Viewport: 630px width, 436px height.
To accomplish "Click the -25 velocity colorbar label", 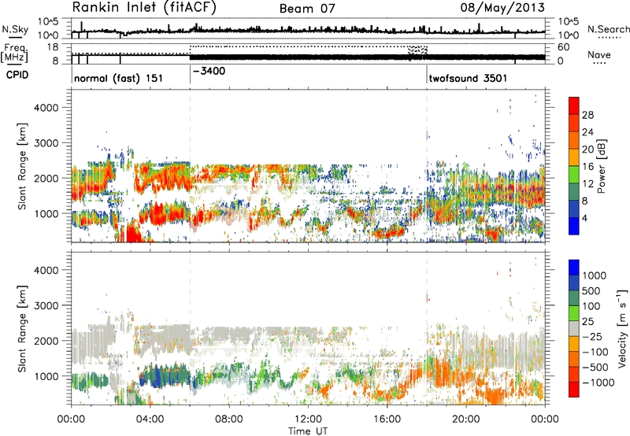I will (x=592, y=337).
